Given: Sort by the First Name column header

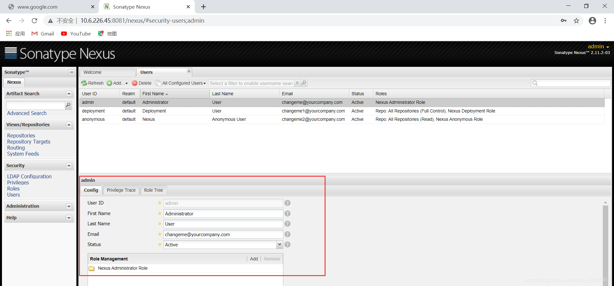Looking at the screenshot, I should (x=175, y=94).
